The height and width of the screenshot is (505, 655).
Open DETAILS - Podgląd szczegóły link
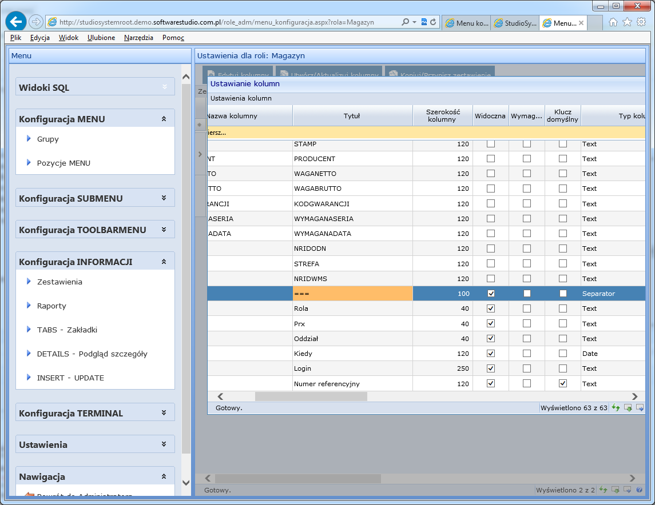coord(92,354)
